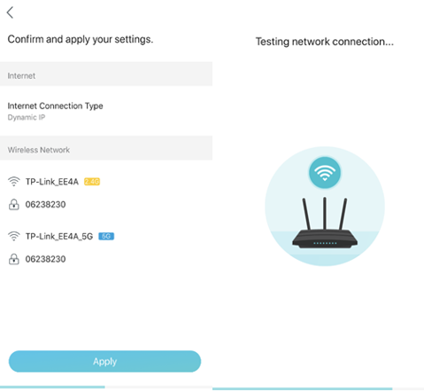Apply the confirmed settings

tap(104, 361)
